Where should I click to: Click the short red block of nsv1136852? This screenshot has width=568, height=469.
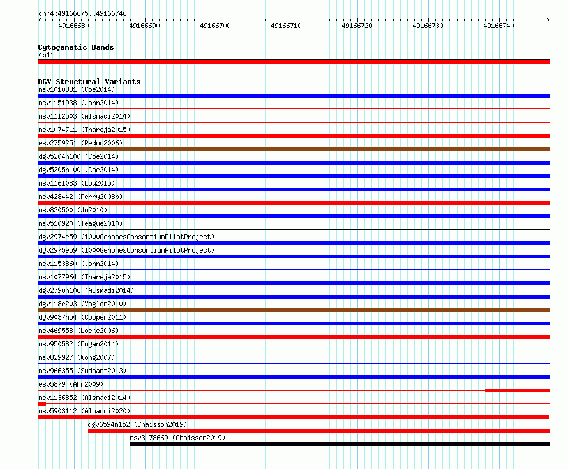point(42,404)
